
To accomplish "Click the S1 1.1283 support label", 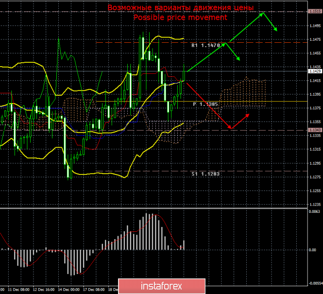I will point(205,174).
